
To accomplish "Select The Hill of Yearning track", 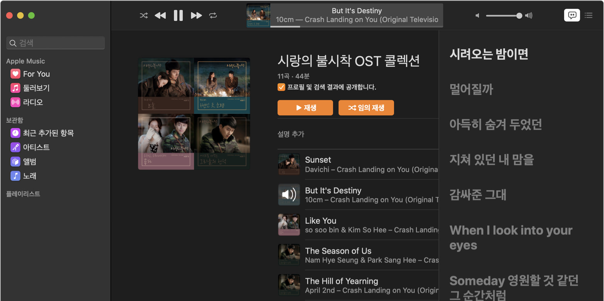I will tap(358, 285).
